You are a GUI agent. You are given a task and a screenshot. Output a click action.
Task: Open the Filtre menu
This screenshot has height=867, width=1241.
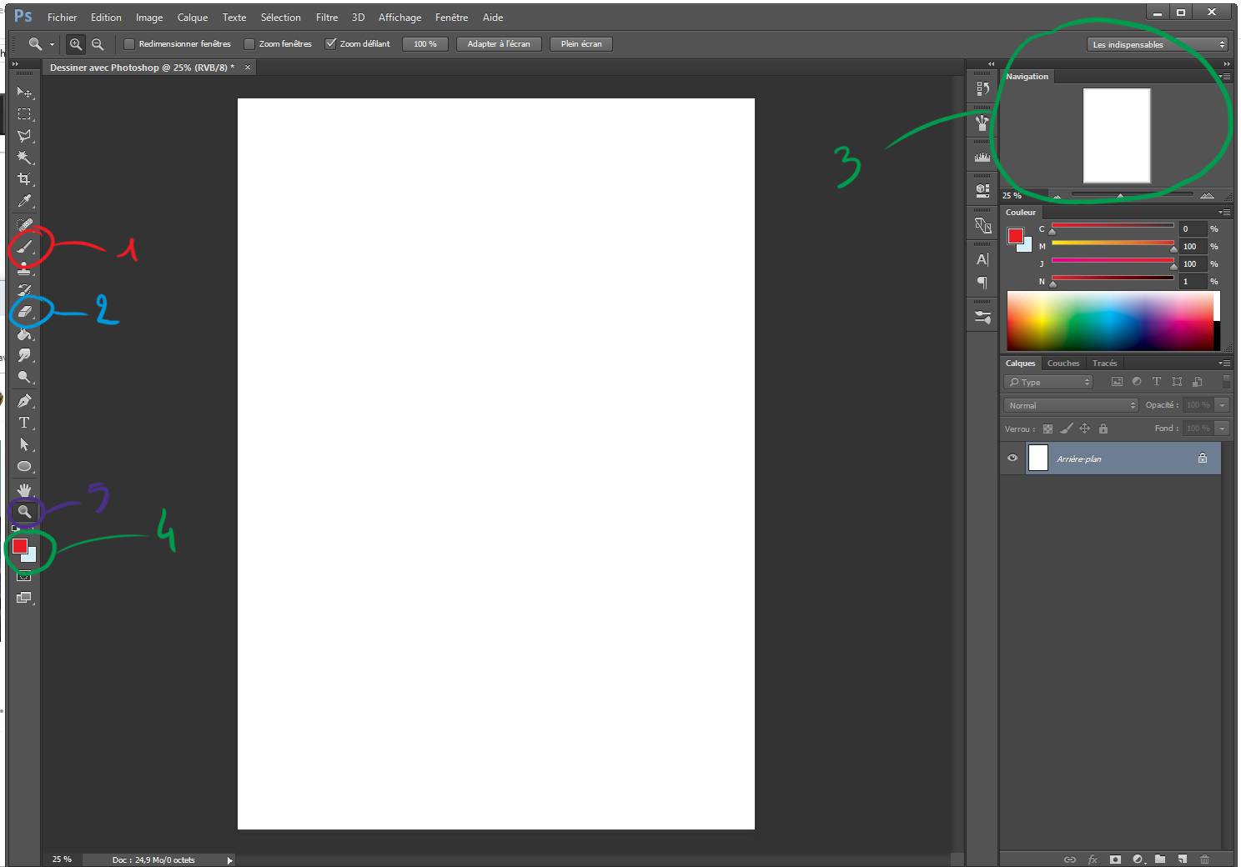pyautogui.click(x=326, y=17)
